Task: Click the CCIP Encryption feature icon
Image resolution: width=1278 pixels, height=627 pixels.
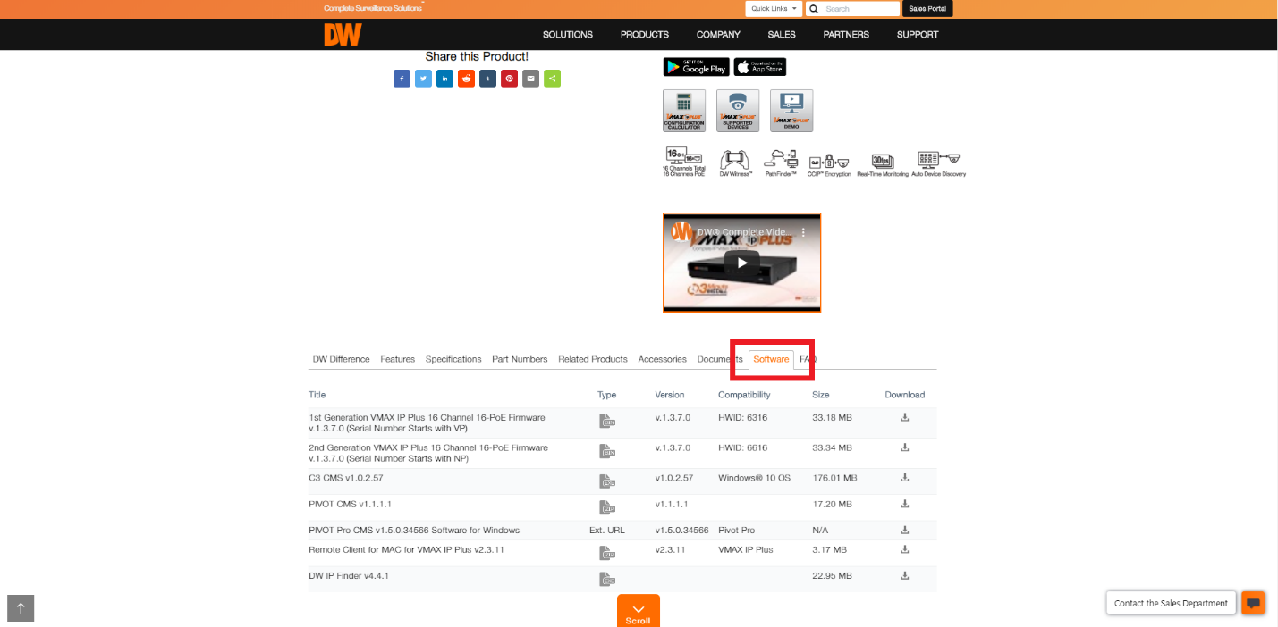Action: (x=828, y=163)
